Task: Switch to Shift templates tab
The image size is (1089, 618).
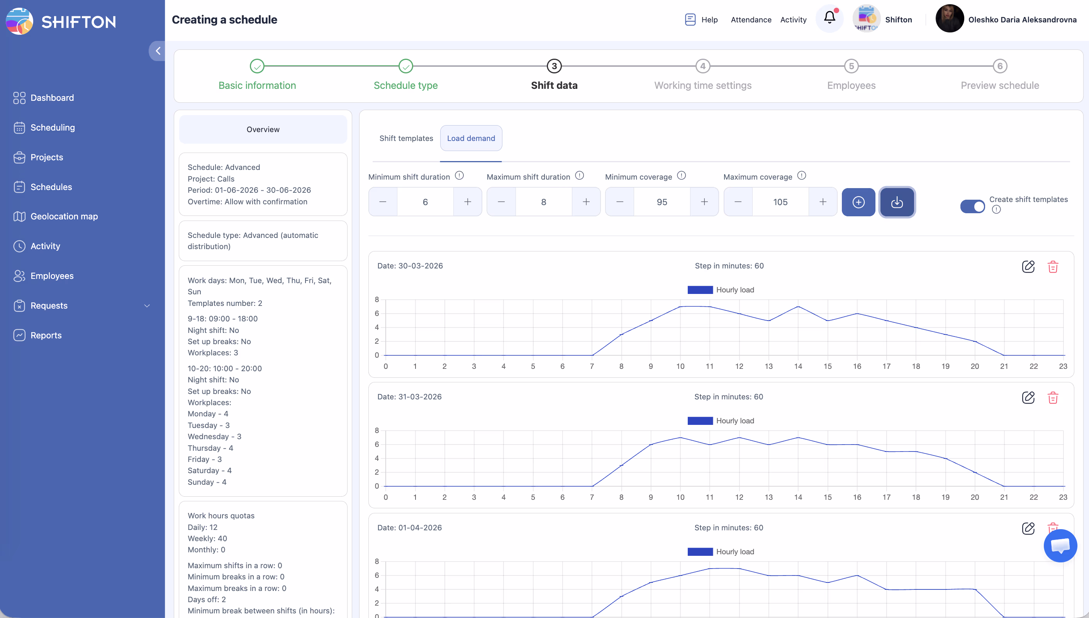Action: coord(406,138)
